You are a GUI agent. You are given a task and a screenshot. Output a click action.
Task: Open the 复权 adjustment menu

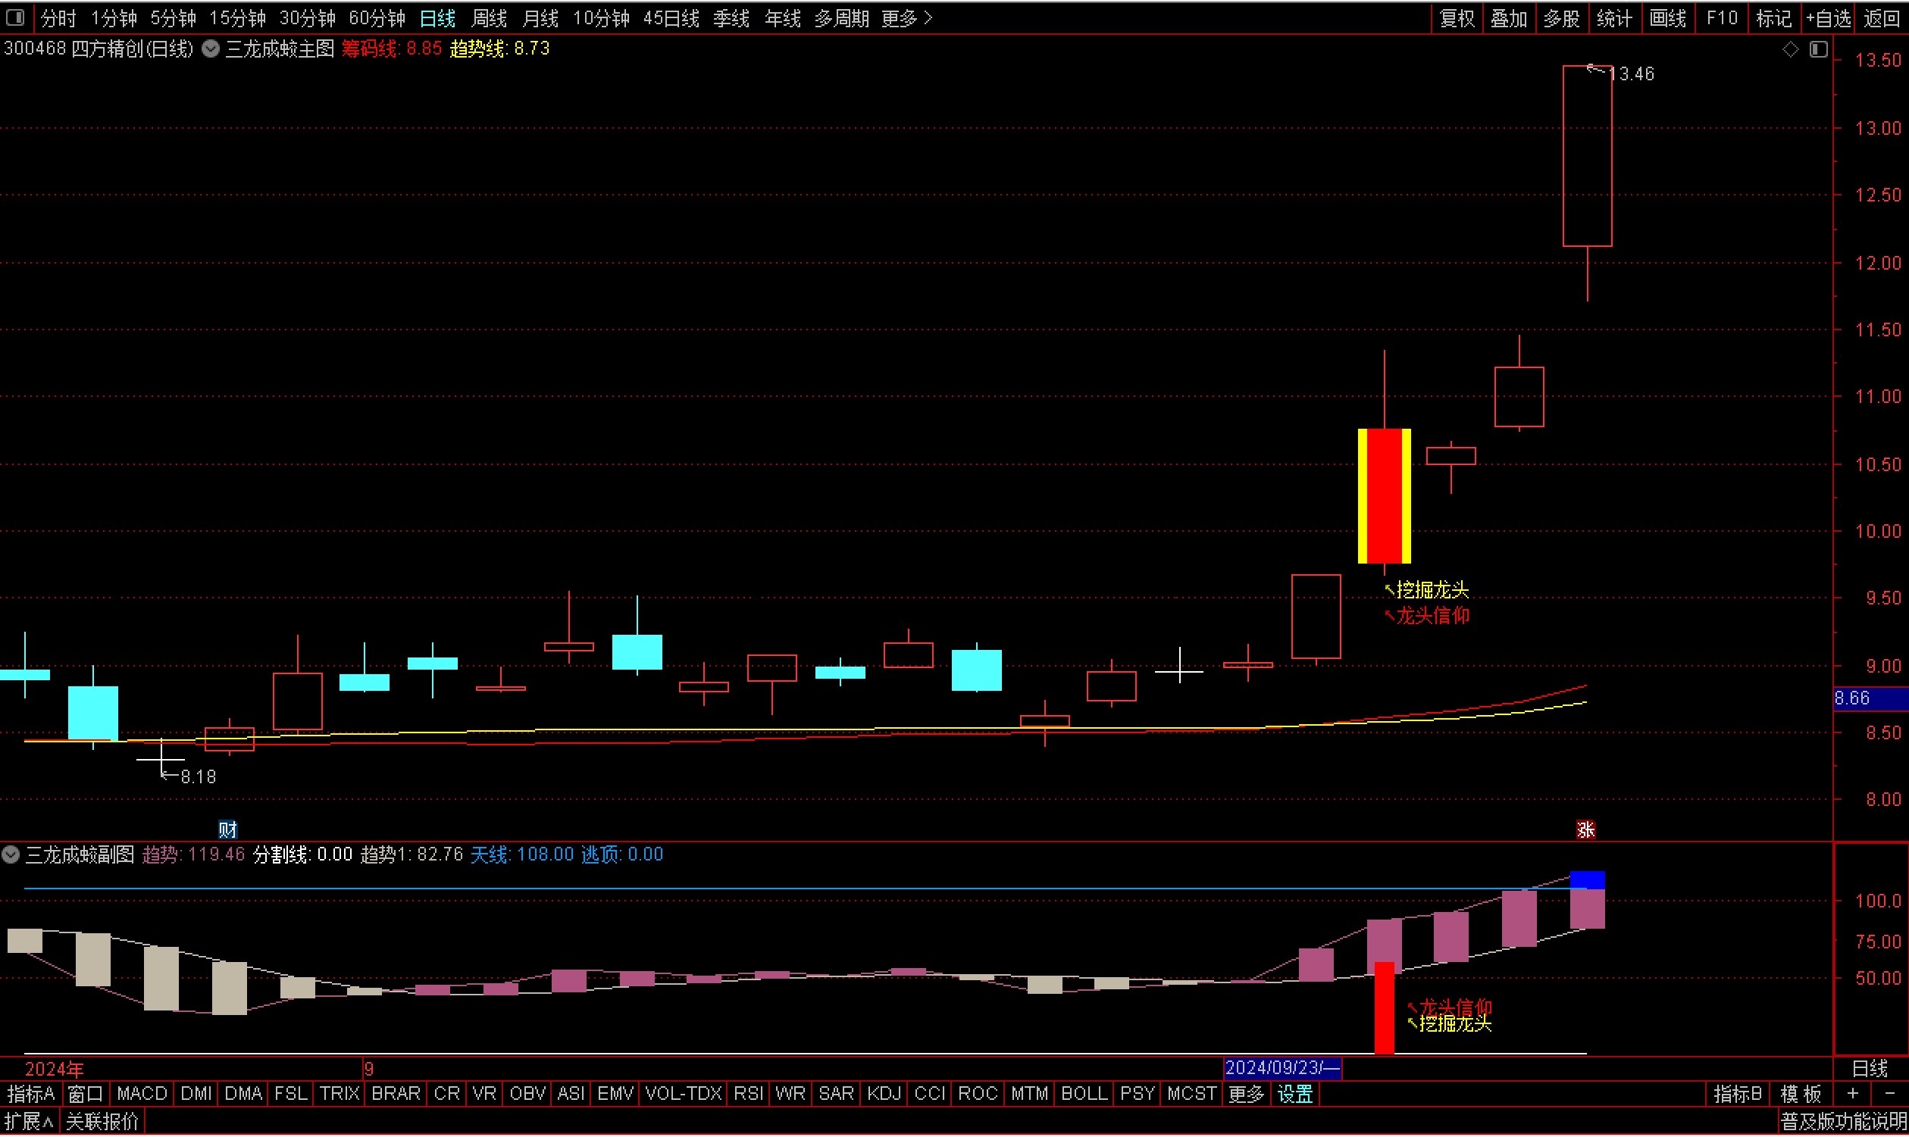[1457, 17]
